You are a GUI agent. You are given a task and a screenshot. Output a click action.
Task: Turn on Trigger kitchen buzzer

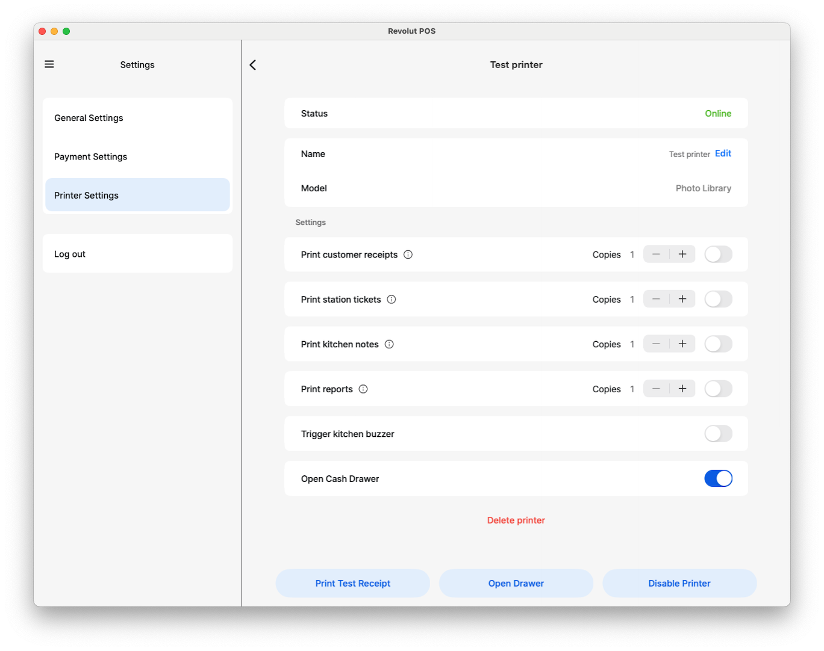(x=719, y=434)
